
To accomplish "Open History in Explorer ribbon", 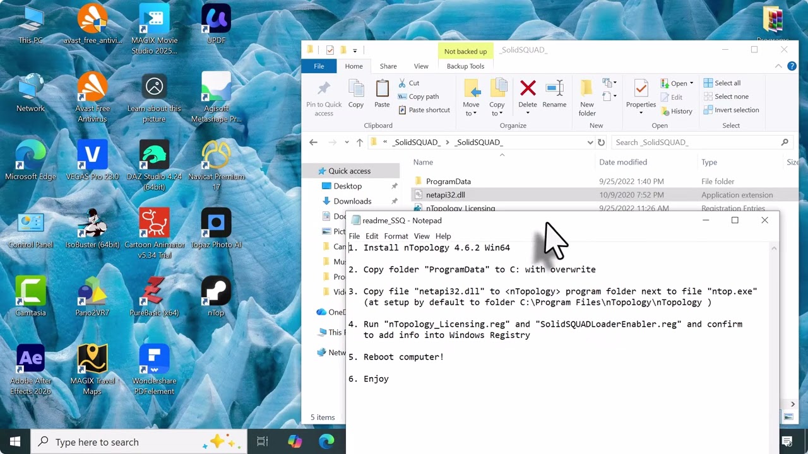I will [x=677, y=111].
